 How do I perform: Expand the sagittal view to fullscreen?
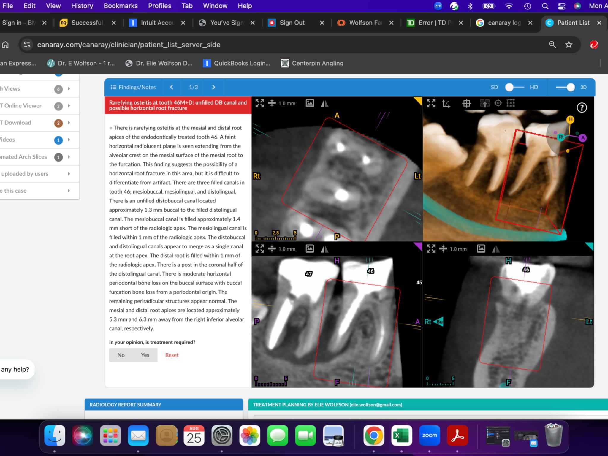coord(259,249)
